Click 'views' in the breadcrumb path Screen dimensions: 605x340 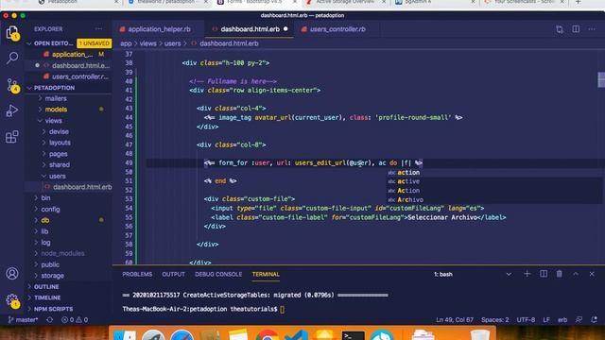(x=148, y=43)
